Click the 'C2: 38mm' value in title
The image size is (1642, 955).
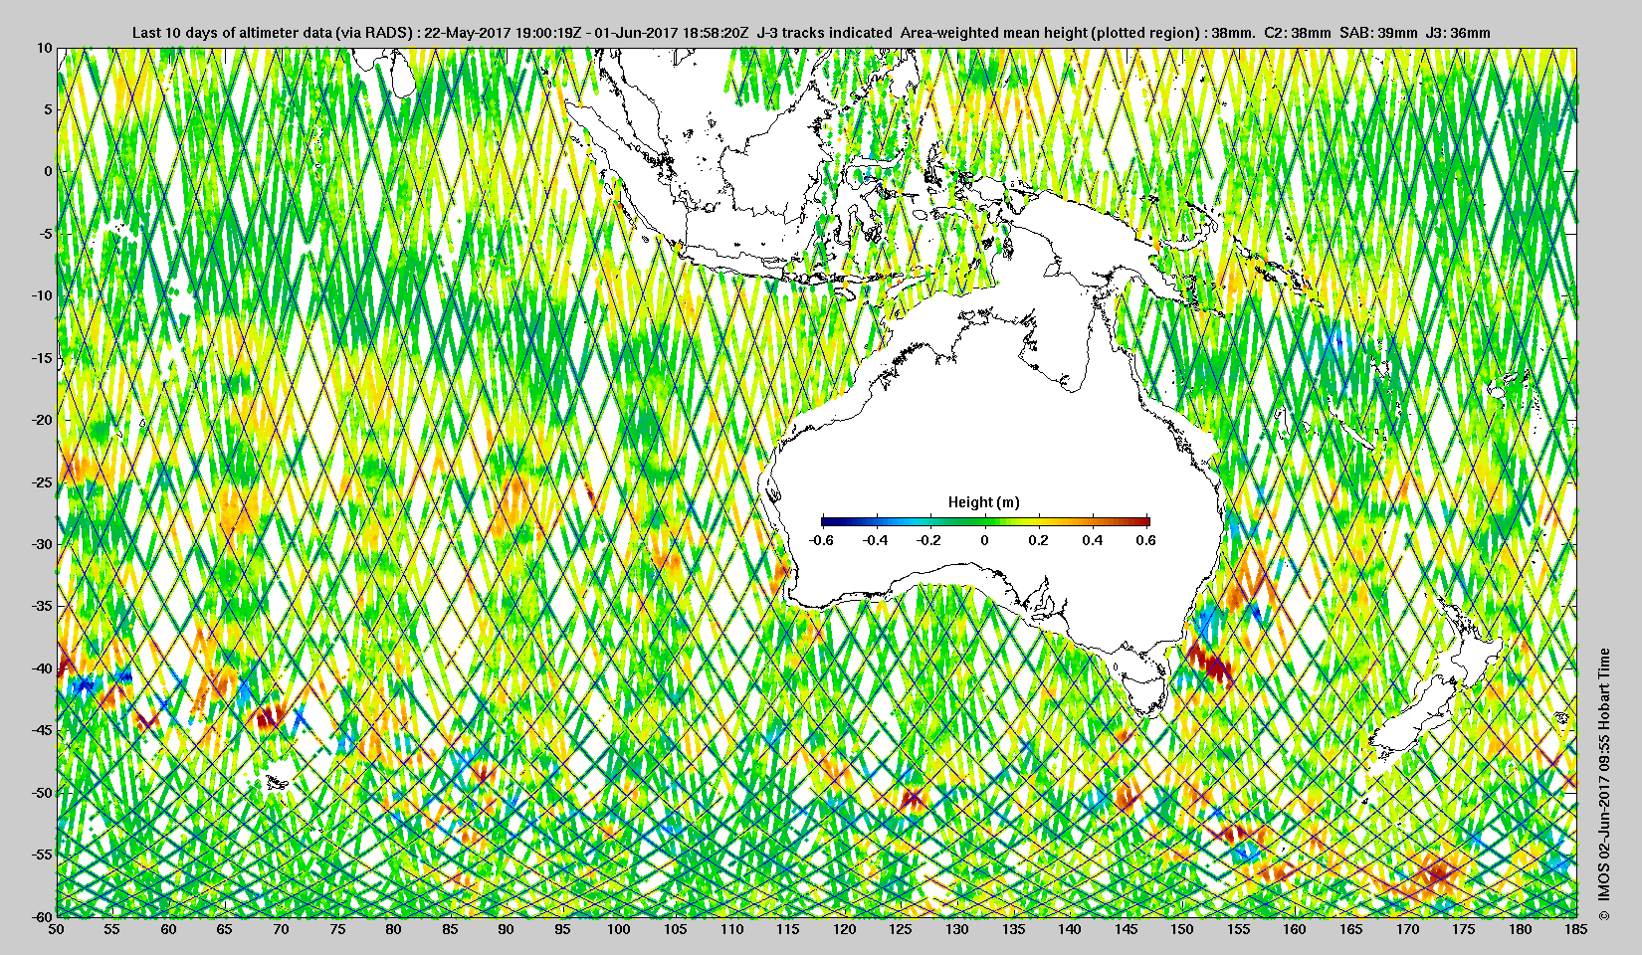pyautogui.click(x=1298, y=33)
